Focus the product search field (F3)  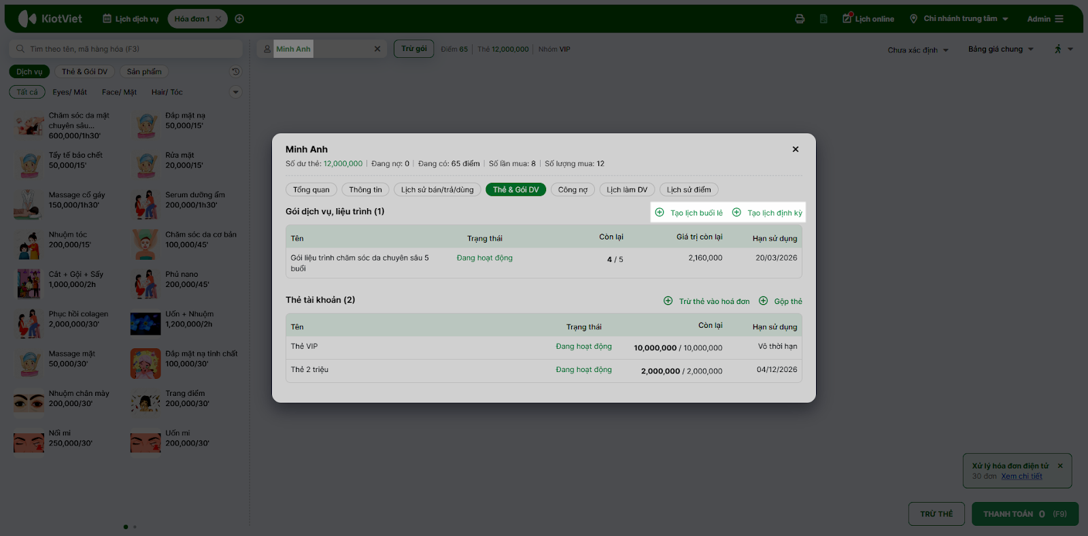pyautogui.click(x=126, y=49)
